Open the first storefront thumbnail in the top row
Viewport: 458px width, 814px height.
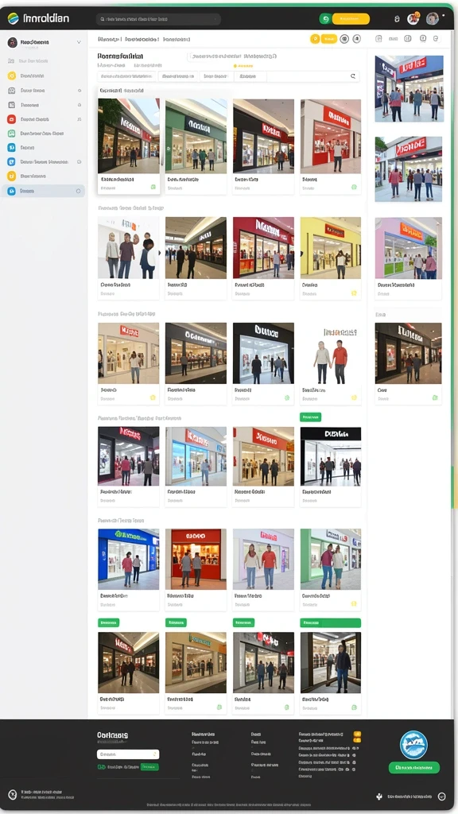tap(129, 136)
